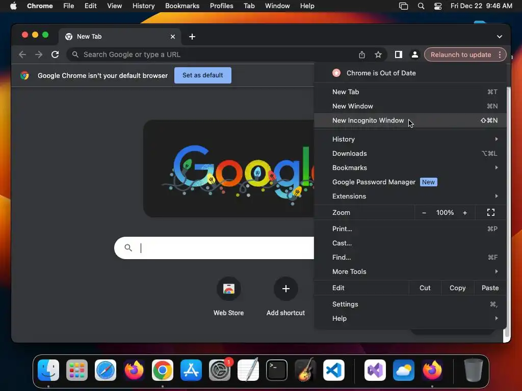This screenshot has width=522, height=391.
Task: Open TextEdit from the Dock
Action: pyautogui.click(x=248, y=370)
